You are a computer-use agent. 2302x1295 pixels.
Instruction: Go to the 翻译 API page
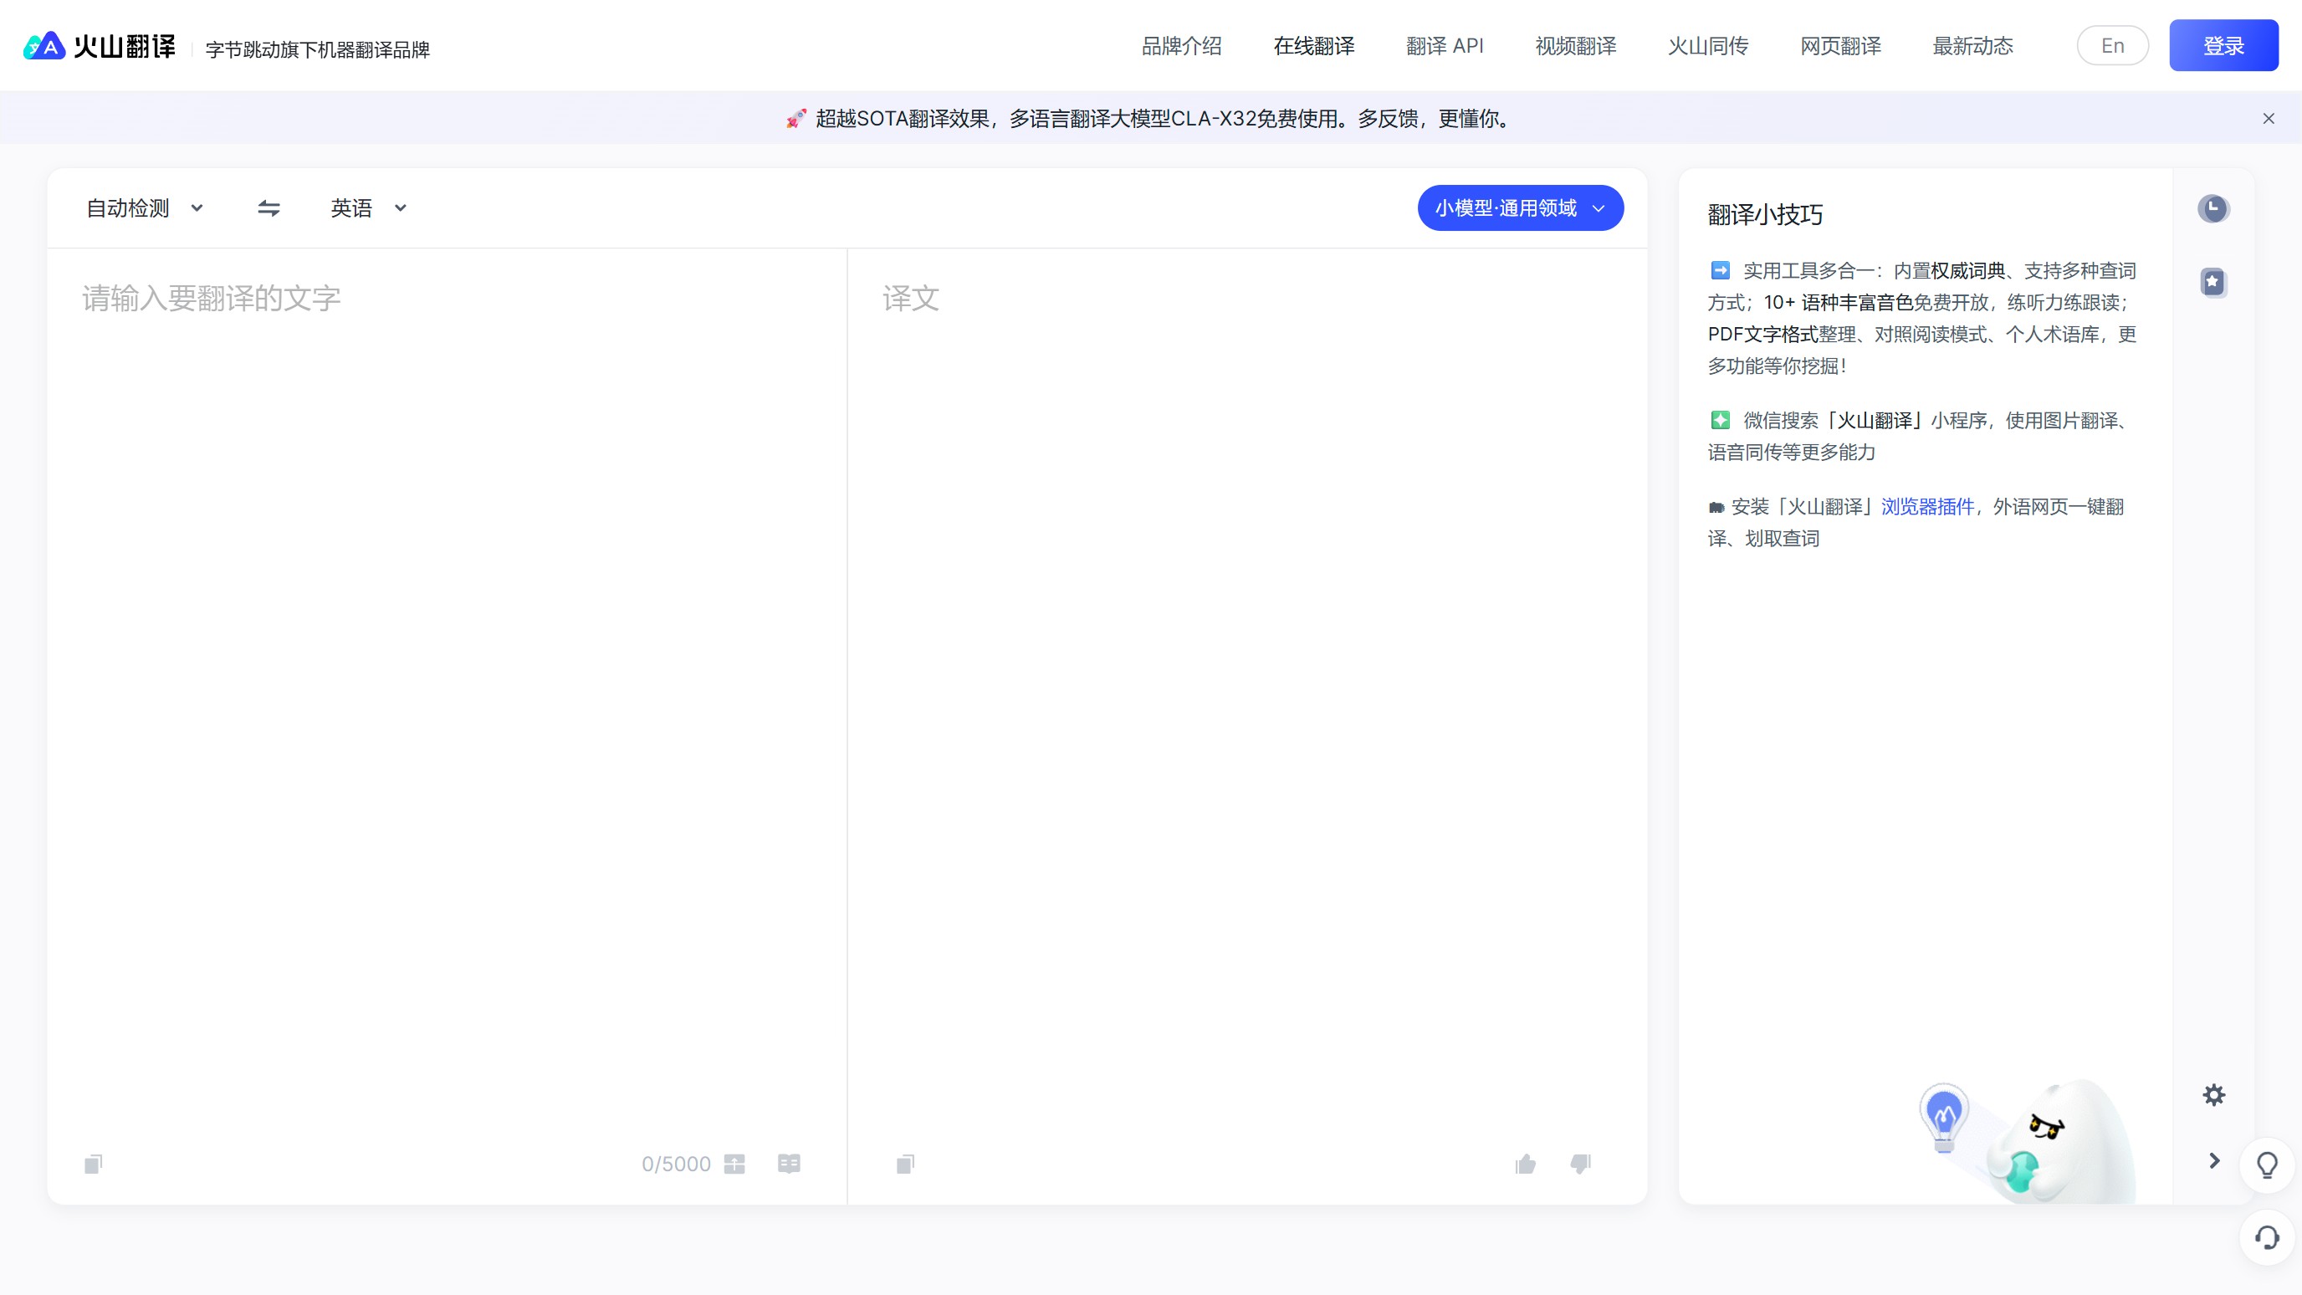coord(1445,45)
